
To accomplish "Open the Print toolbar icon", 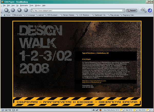I will (143, 10).
